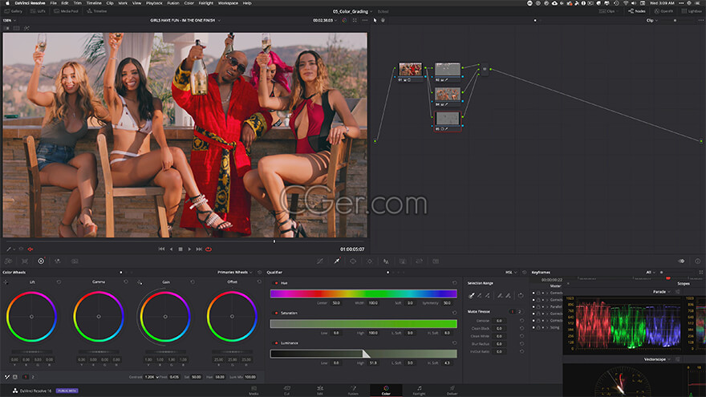
Task: Open viewer options three-dot menu
Action: click(x=365, y=20)
